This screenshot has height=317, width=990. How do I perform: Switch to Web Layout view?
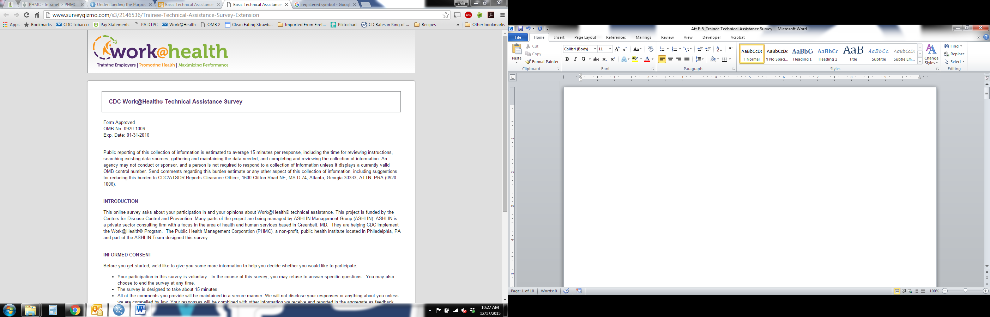[910, 291]
